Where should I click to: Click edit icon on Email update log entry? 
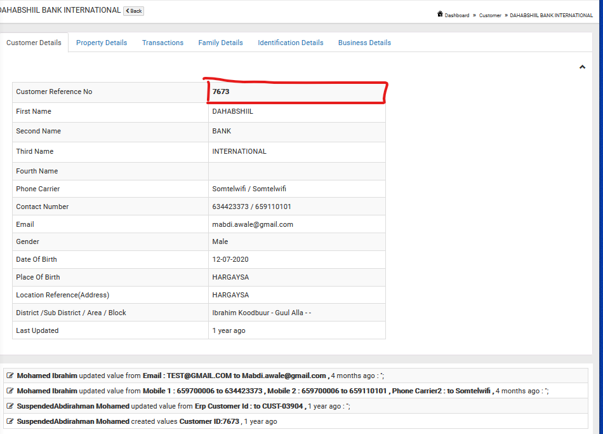(x=10, y=376)
